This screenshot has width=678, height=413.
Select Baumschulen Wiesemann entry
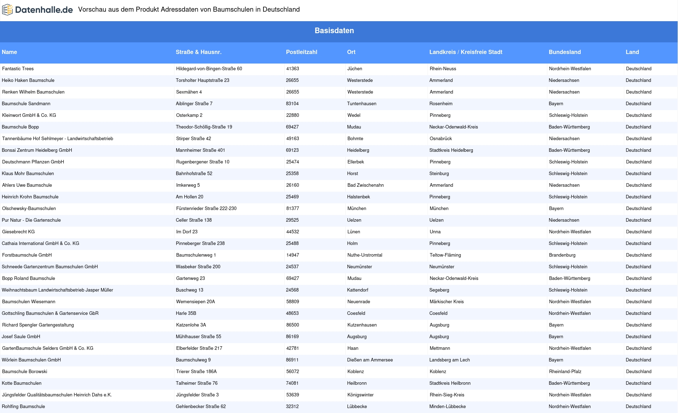pos(29,302)
